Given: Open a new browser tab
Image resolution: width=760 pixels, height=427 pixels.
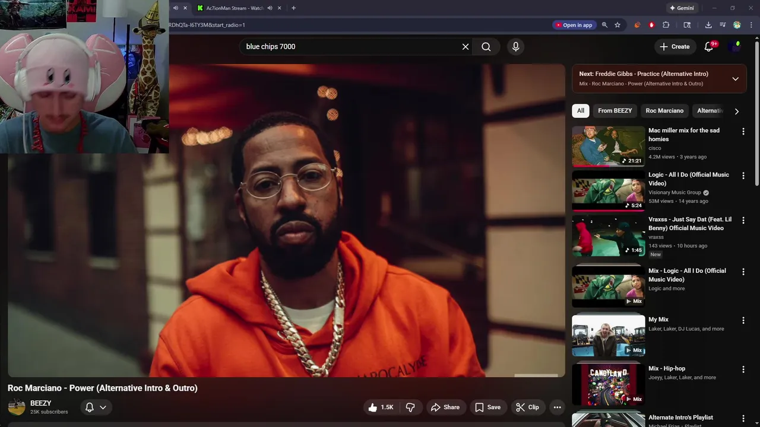Looking at the screenshot, I should pos(293,8).
